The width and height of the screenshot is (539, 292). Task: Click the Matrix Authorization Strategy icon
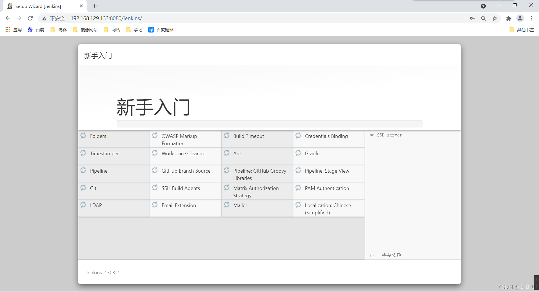(x=227, y=188)
